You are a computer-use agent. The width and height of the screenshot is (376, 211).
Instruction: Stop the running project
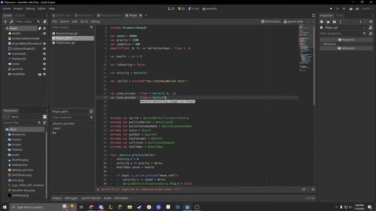(344, 9)
